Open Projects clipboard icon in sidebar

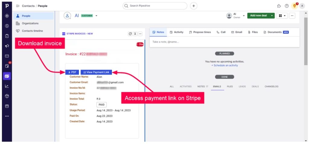tap(7, 36)
